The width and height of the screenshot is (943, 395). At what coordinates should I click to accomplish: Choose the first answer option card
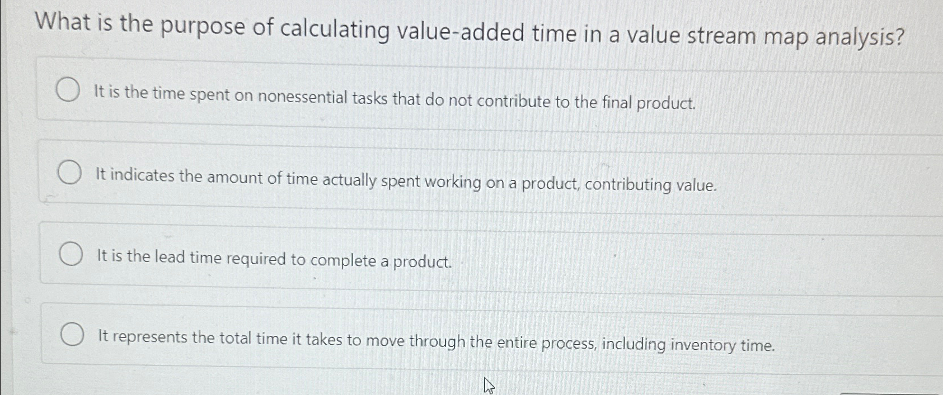click(x=392, y=92)
